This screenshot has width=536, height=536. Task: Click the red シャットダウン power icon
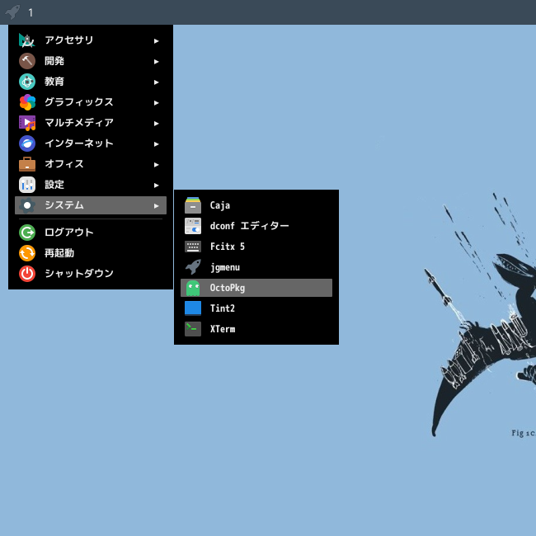tap(27, 274)
